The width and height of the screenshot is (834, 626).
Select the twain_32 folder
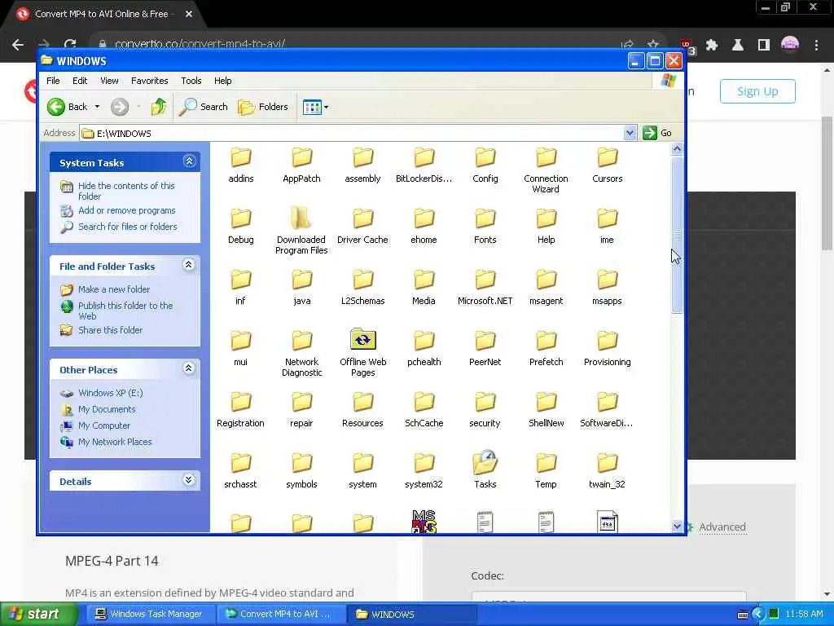(x=607, y=470)
